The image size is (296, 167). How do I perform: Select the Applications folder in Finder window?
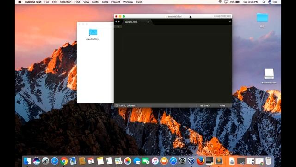[93, 34]
